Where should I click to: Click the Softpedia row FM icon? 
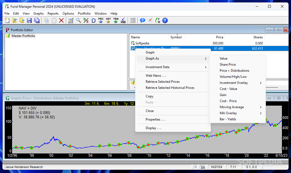[x=133, y=43]
